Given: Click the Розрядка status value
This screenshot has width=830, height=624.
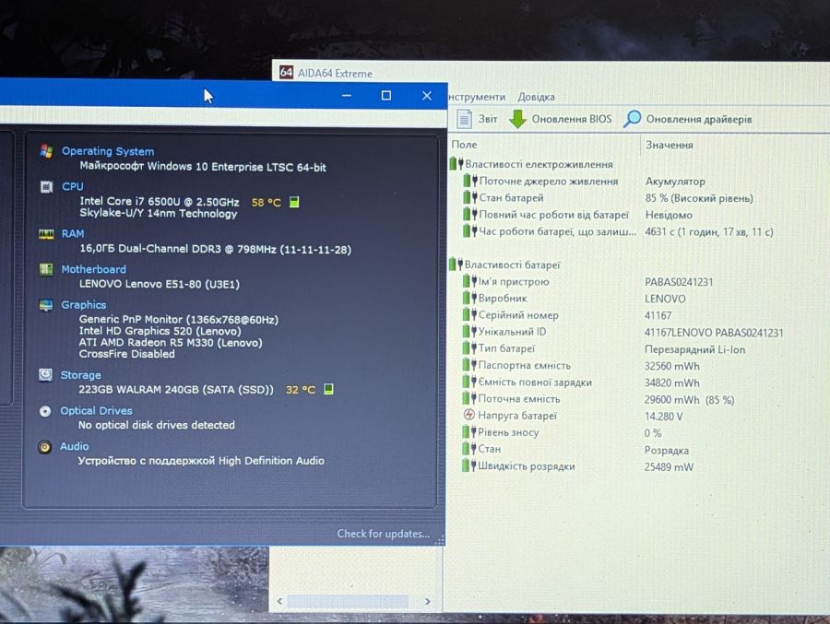Looking at the screenshot, I should pyautogui.click(x=667, y=451).
